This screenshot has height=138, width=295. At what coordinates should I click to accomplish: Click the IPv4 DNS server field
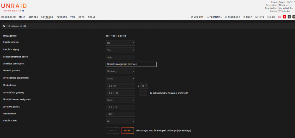tap(120, 107)
